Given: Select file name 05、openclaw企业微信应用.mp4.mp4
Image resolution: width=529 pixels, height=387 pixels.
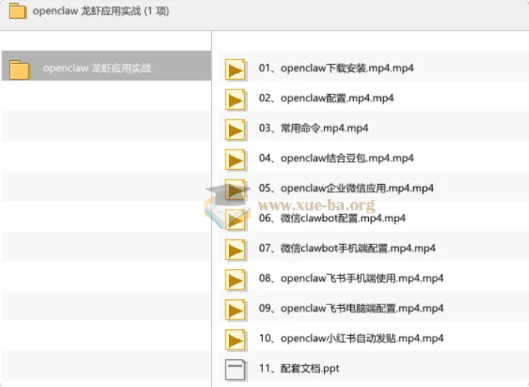Looking at the screenshot, I should coord(346,188).
